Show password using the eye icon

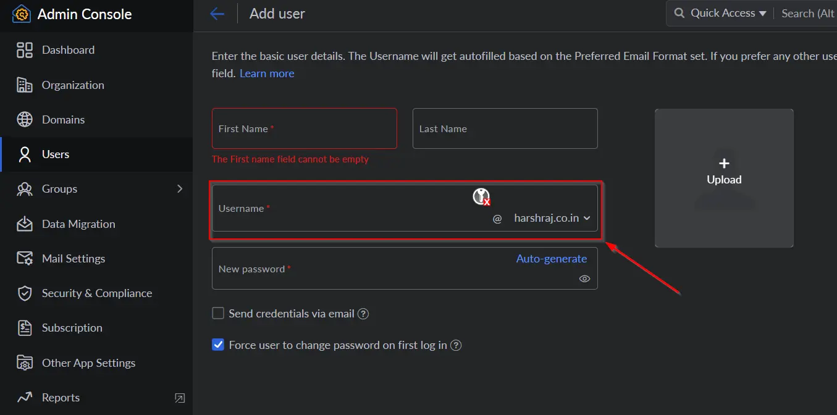pyautogui.click(x=584, y=279)
